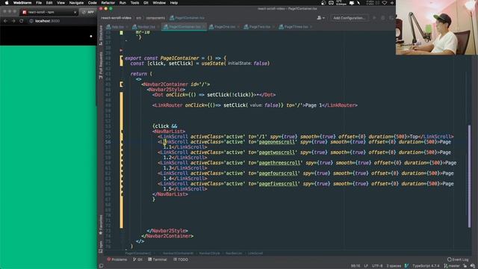Collapse the Navbar2Container tag fold marker
The height and width of the screenshot is (269, 478).
tap(121, 84)
